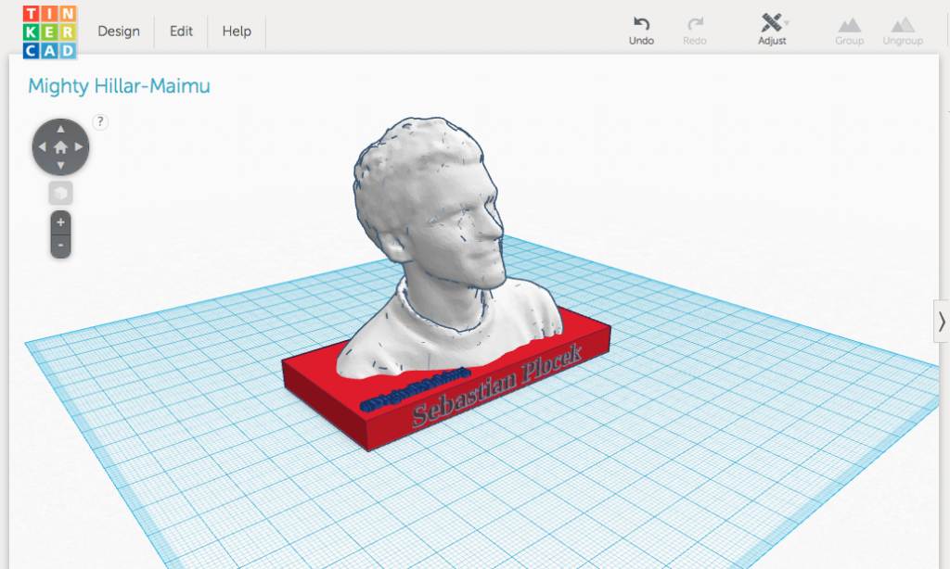Image resolution: width=950 pixels, height=569 pixels.
Task: Reset the camera with the home view icon
Action: tap(60, 146)
